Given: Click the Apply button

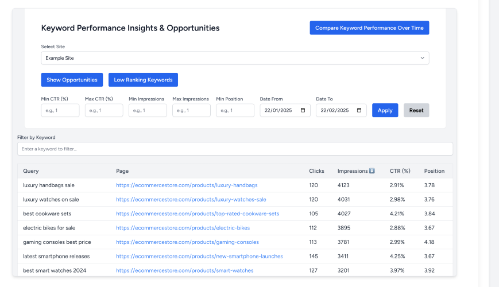Looking at the screenshot, I should (x=385, y=110).
